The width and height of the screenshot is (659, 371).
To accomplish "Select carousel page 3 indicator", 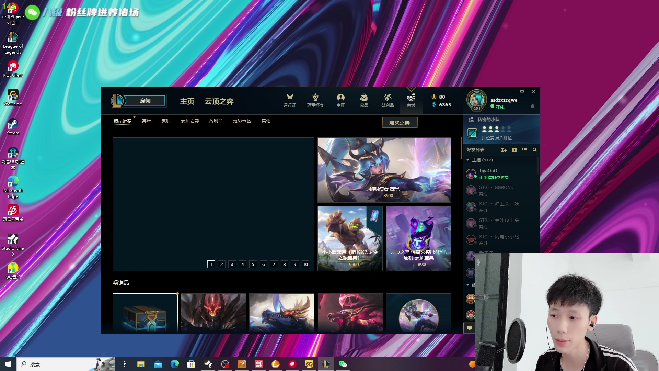I will tap(232, 264).
